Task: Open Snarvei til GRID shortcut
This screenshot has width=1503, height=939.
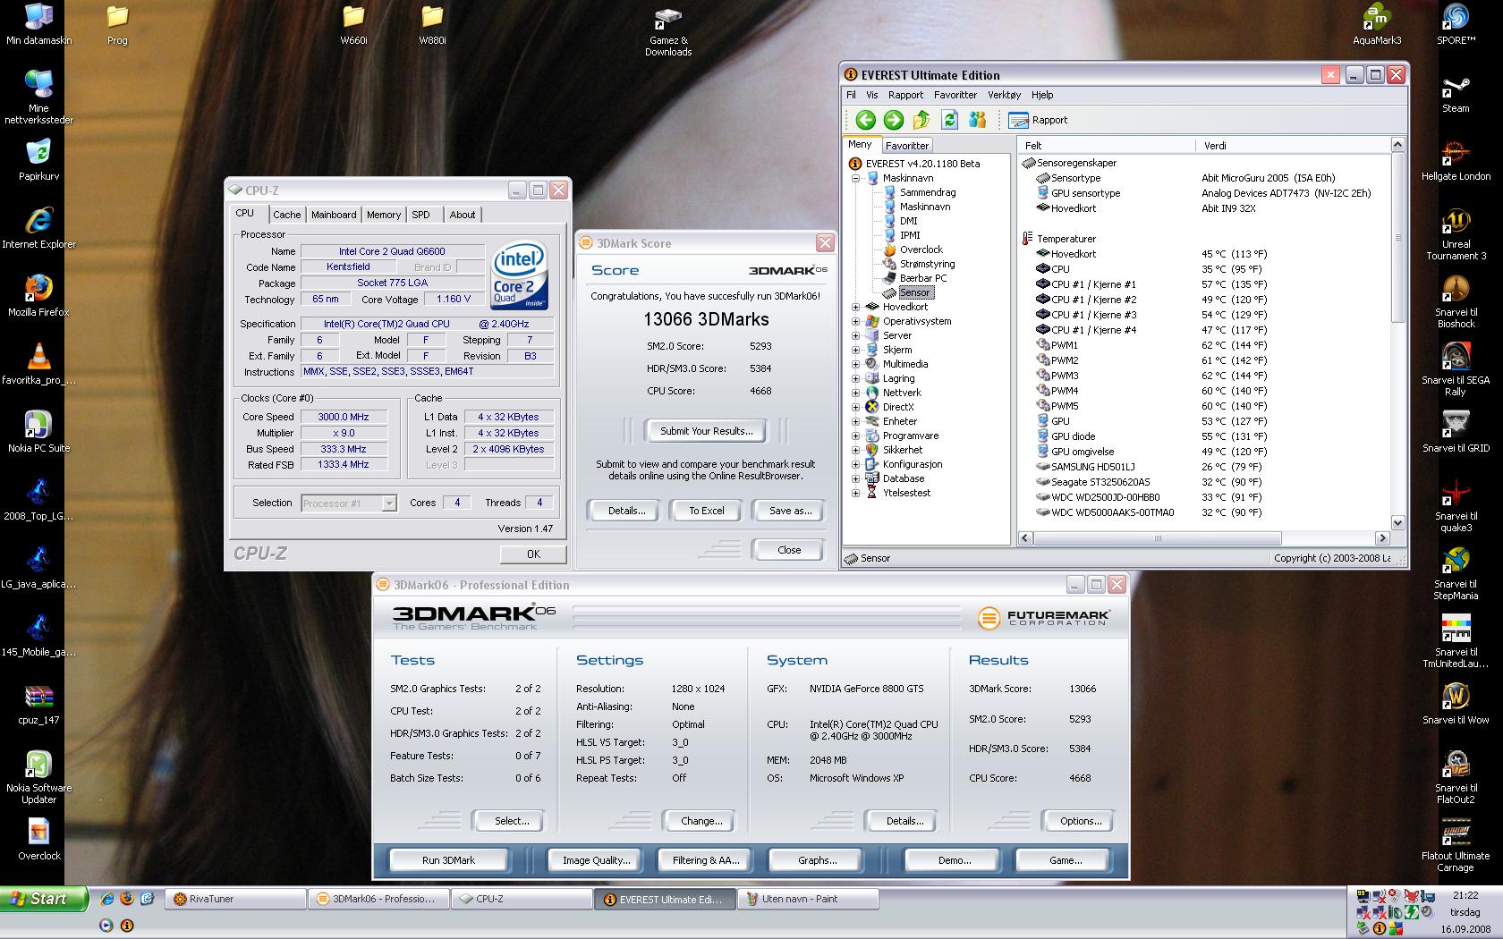Action: (1456, 432)
